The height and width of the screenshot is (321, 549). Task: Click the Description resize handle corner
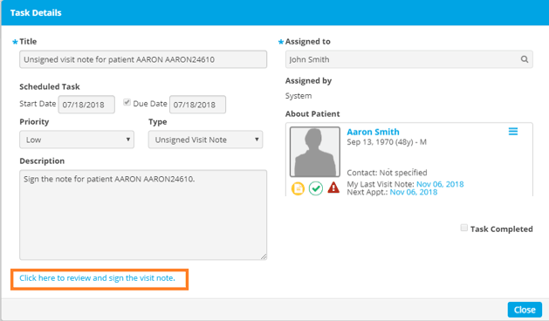coord(264,256)
